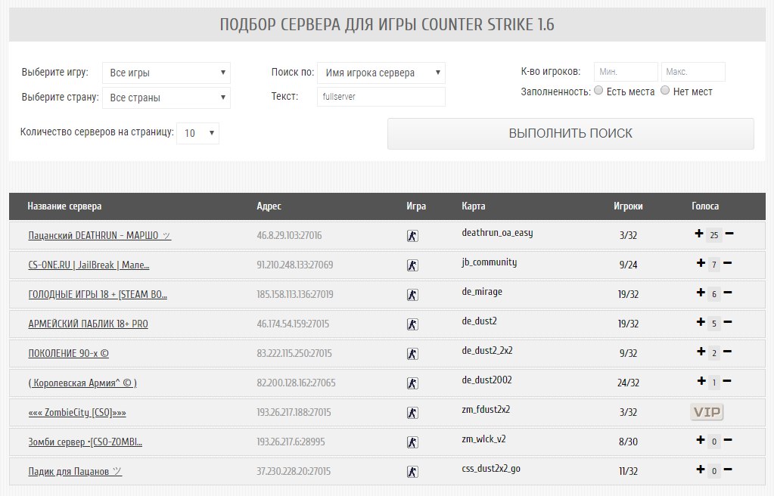
Task: Upvote Зомби сервер CSO-ZOMBI
Action: click(701, 440)
